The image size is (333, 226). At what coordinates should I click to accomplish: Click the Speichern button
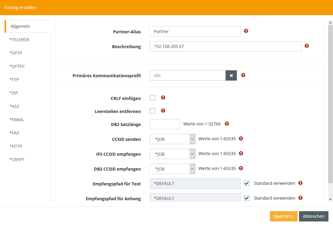tap(283, 216)
